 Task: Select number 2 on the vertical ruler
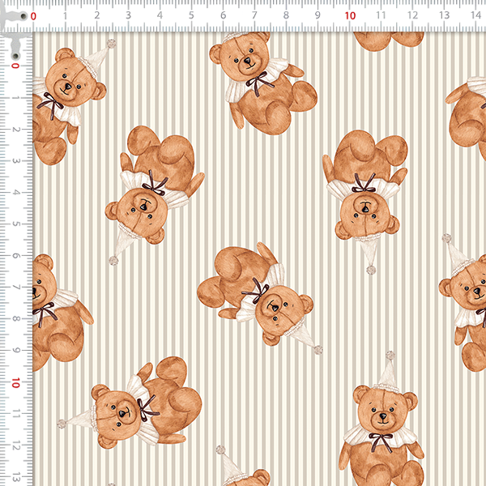[x=15, y=130]
